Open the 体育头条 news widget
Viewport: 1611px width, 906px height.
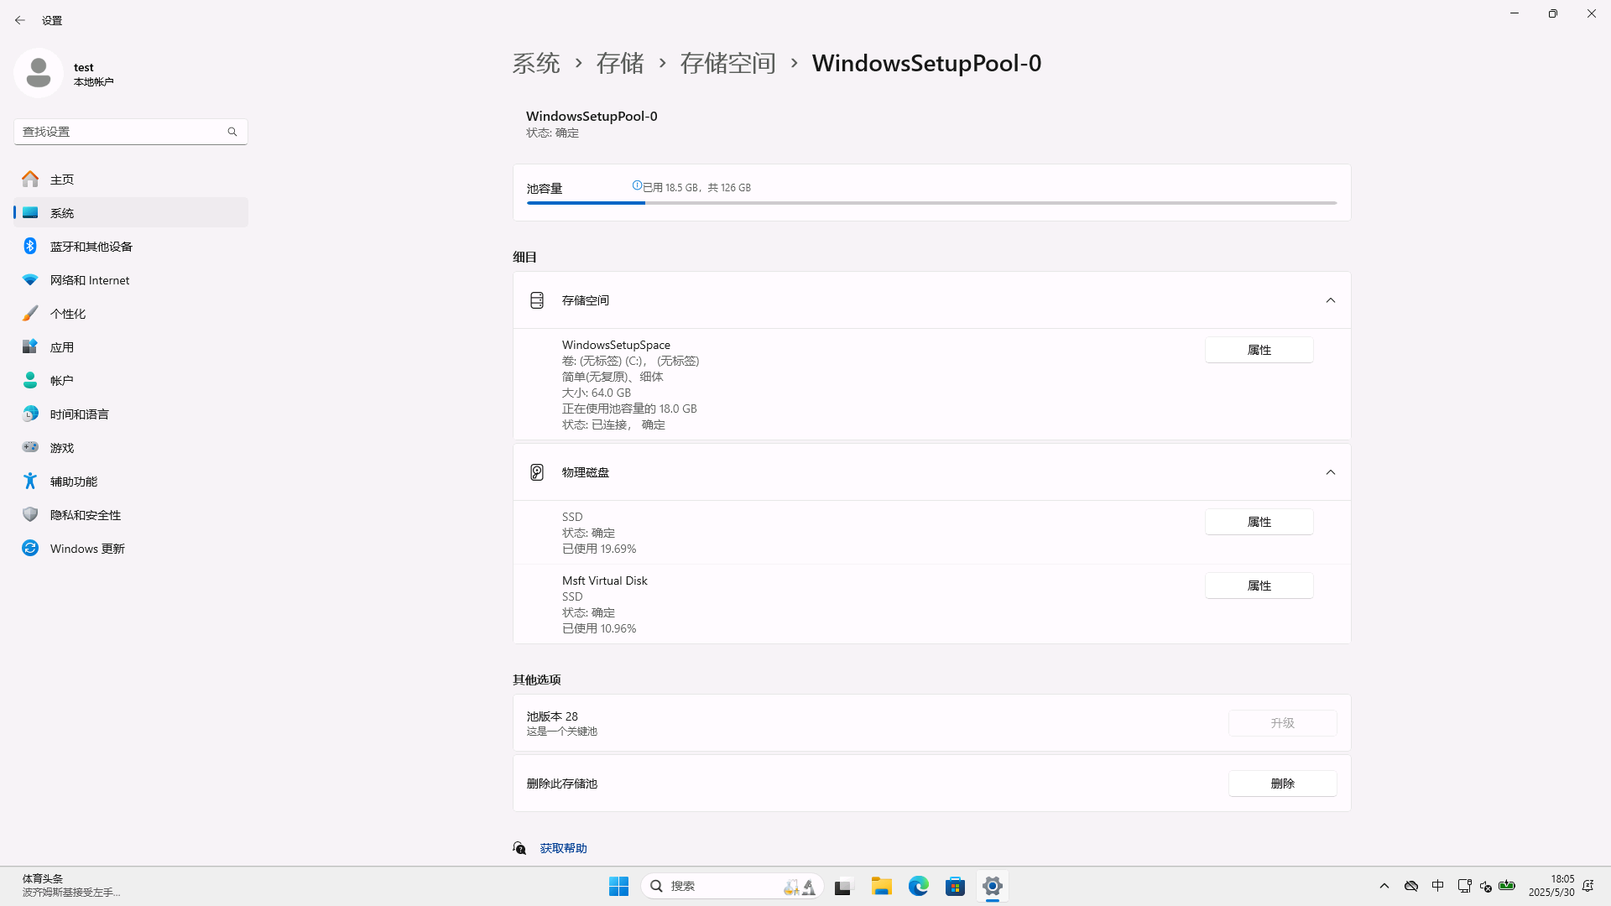71,886
